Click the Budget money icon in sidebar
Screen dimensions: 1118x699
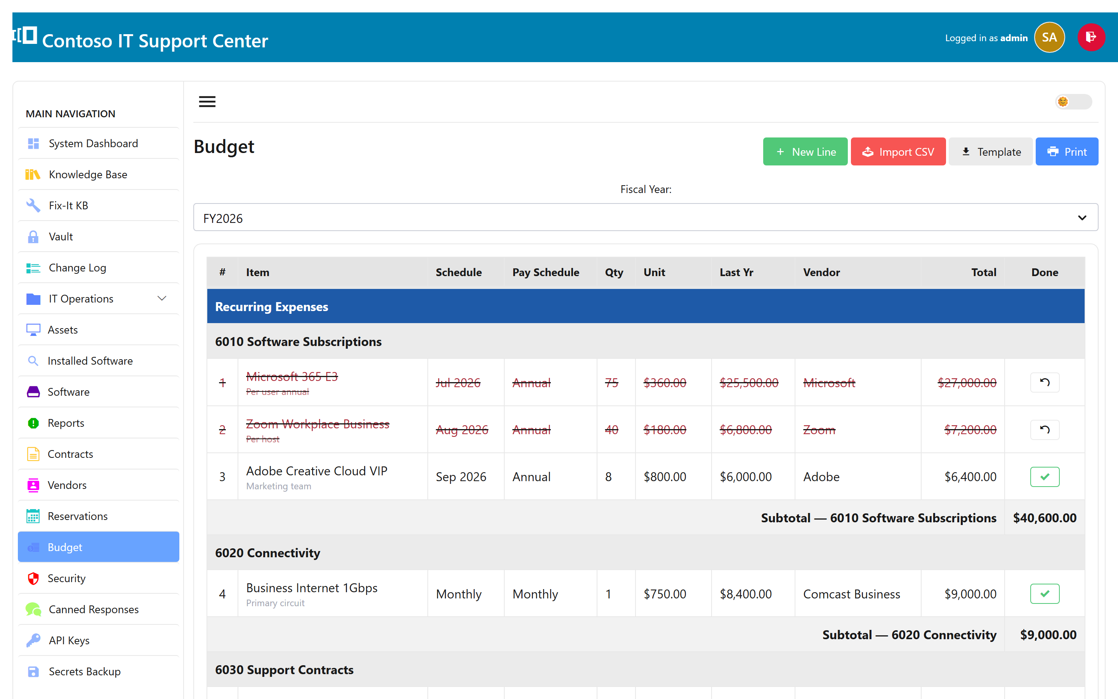[33, 548]
